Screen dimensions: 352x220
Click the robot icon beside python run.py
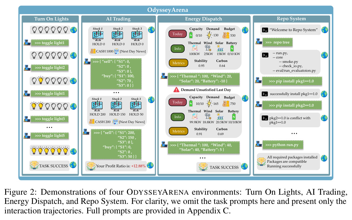(x=258, y=145)
